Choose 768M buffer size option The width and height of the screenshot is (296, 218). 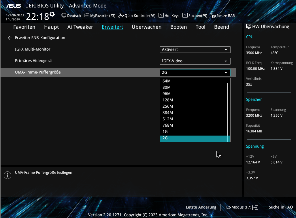click(x=194, y=125)
